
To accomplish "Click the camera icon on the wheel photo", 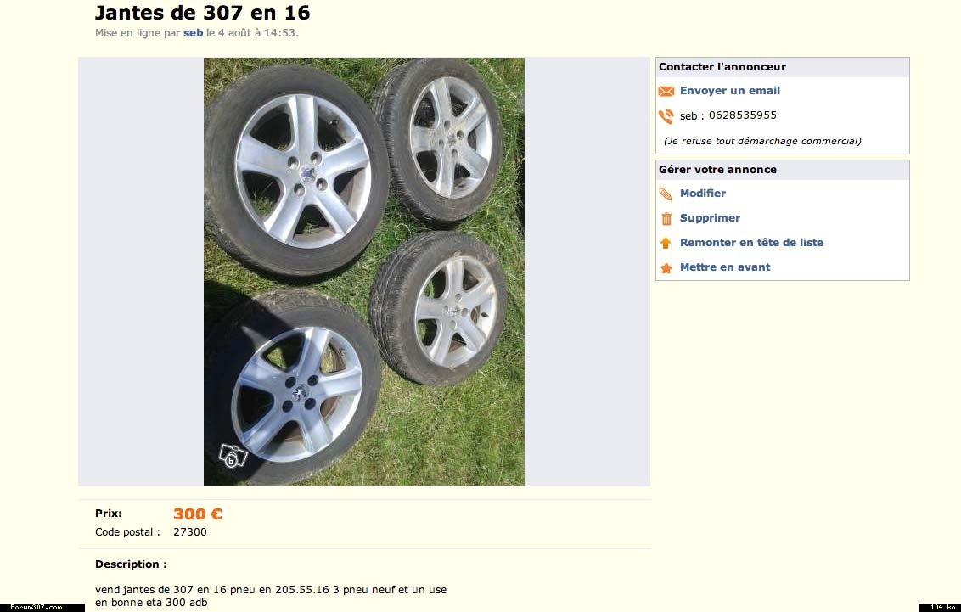I will pyautogui.click(x=232, y=456).
